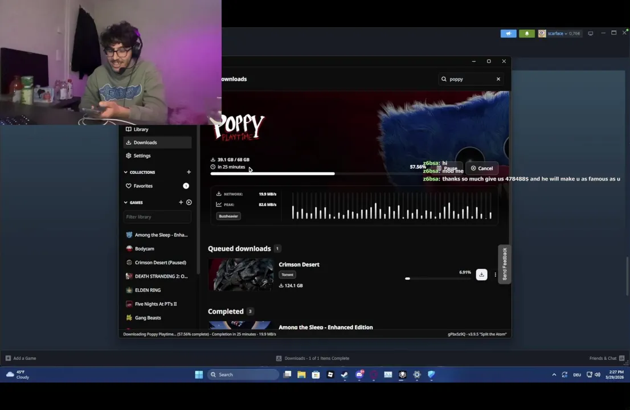Open Windows Security shield on taskbar
This screenshot has width=630, height=410.
pyautogui.click(x=431, y=375)
